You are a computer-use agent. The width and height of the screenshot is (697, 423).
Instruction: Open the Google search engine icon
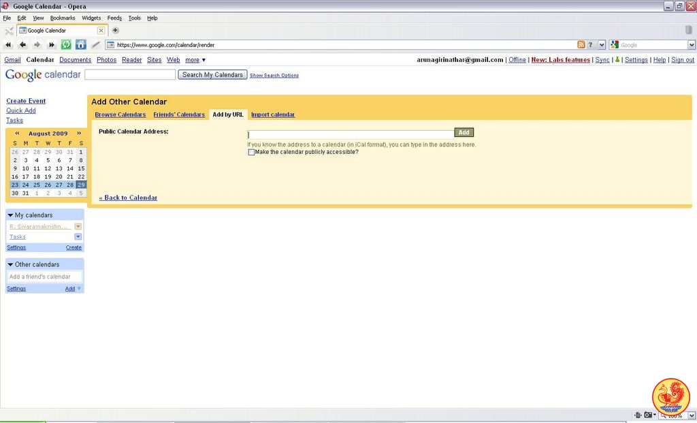[x=615, y=44]
